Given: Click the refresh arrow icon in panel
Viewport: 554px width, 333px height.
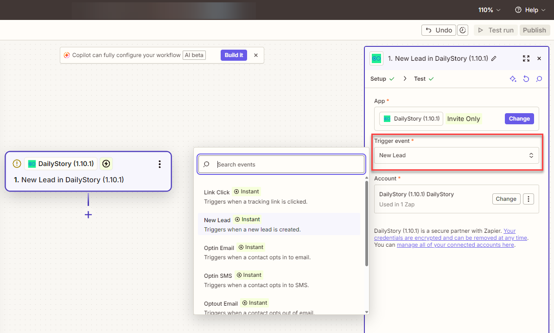Looking at the screenshot, I should (x=526, y=79).
